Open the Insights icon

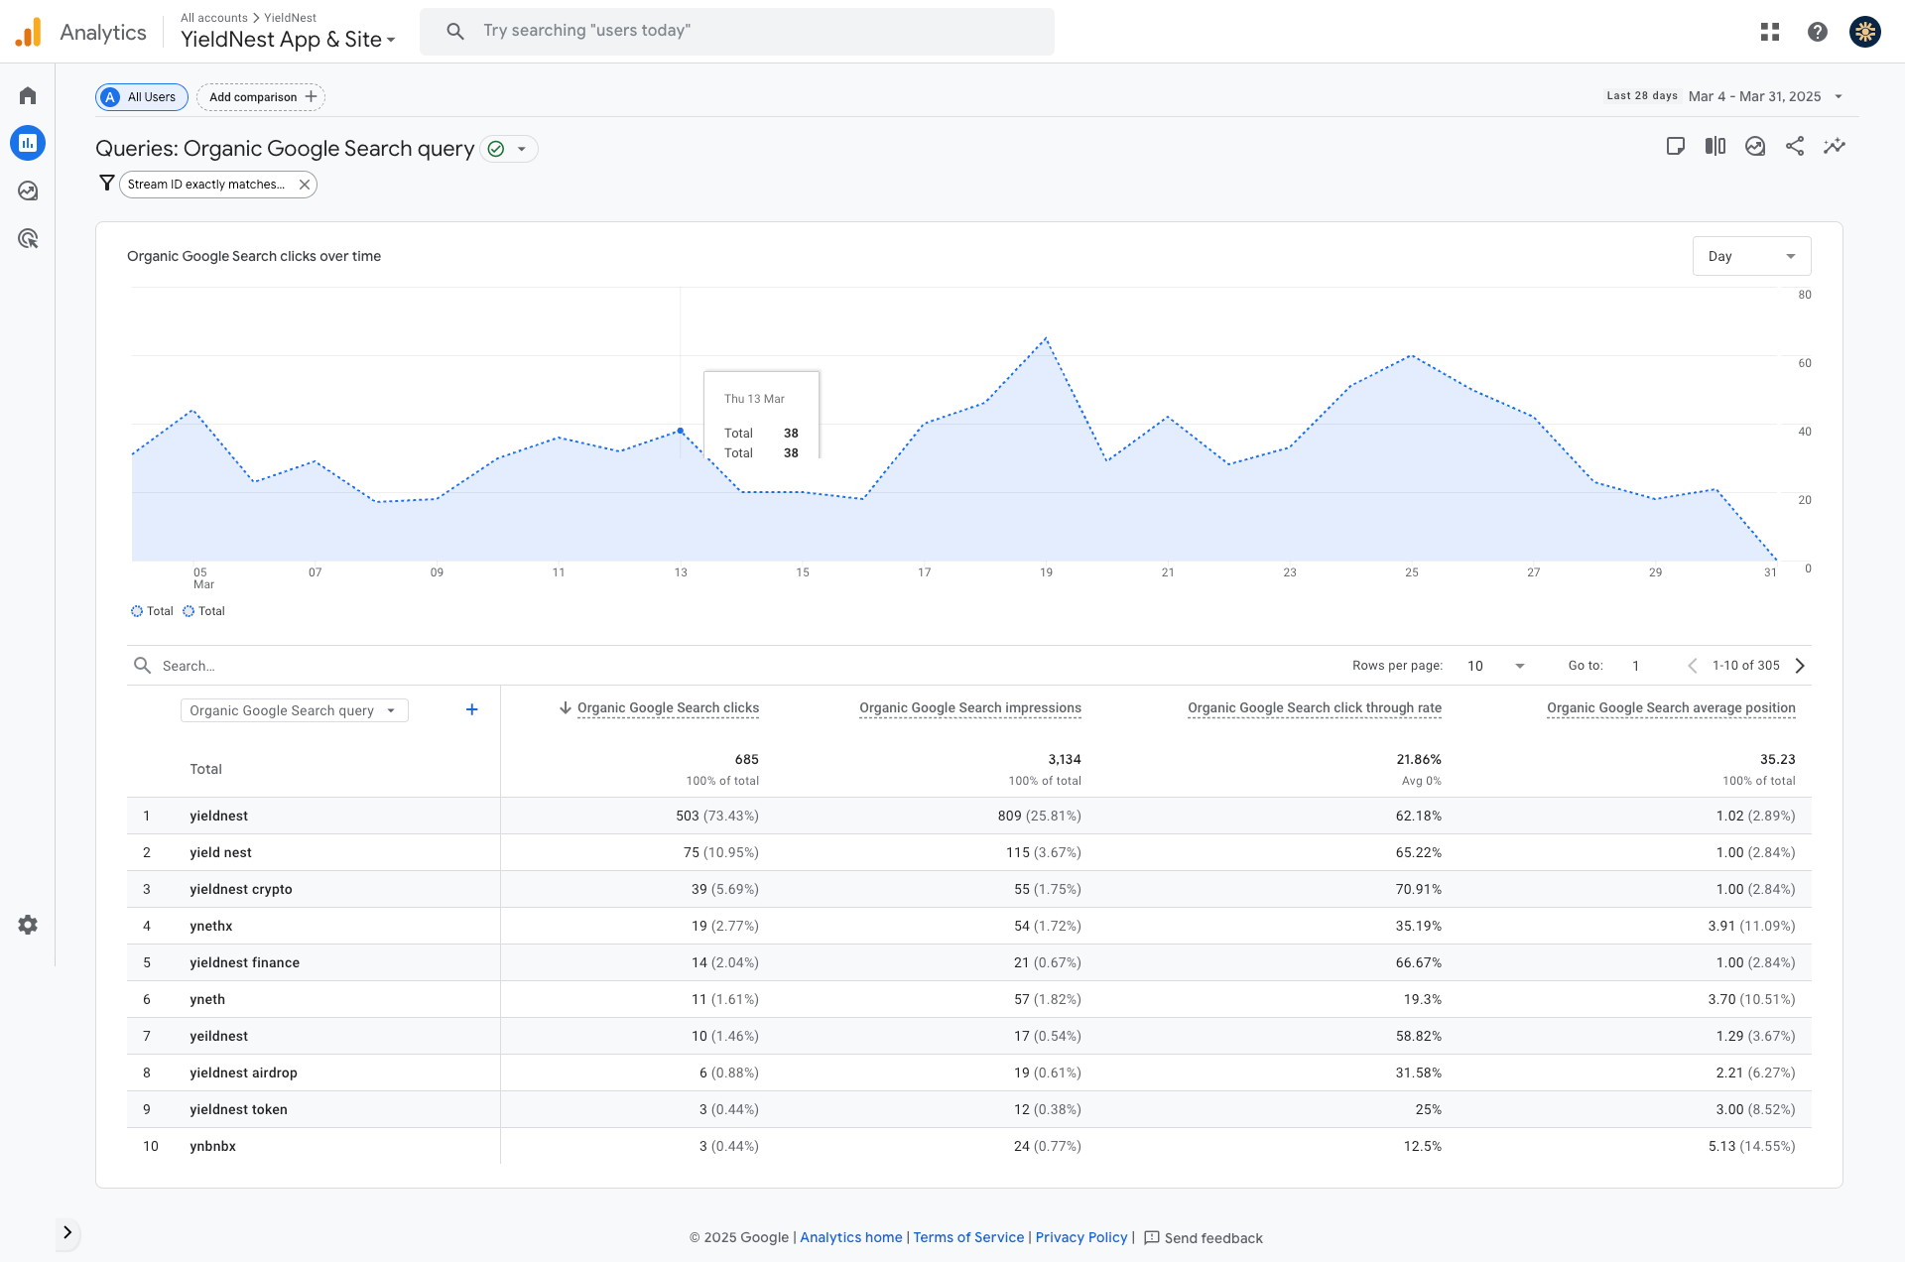(1755, 147)
